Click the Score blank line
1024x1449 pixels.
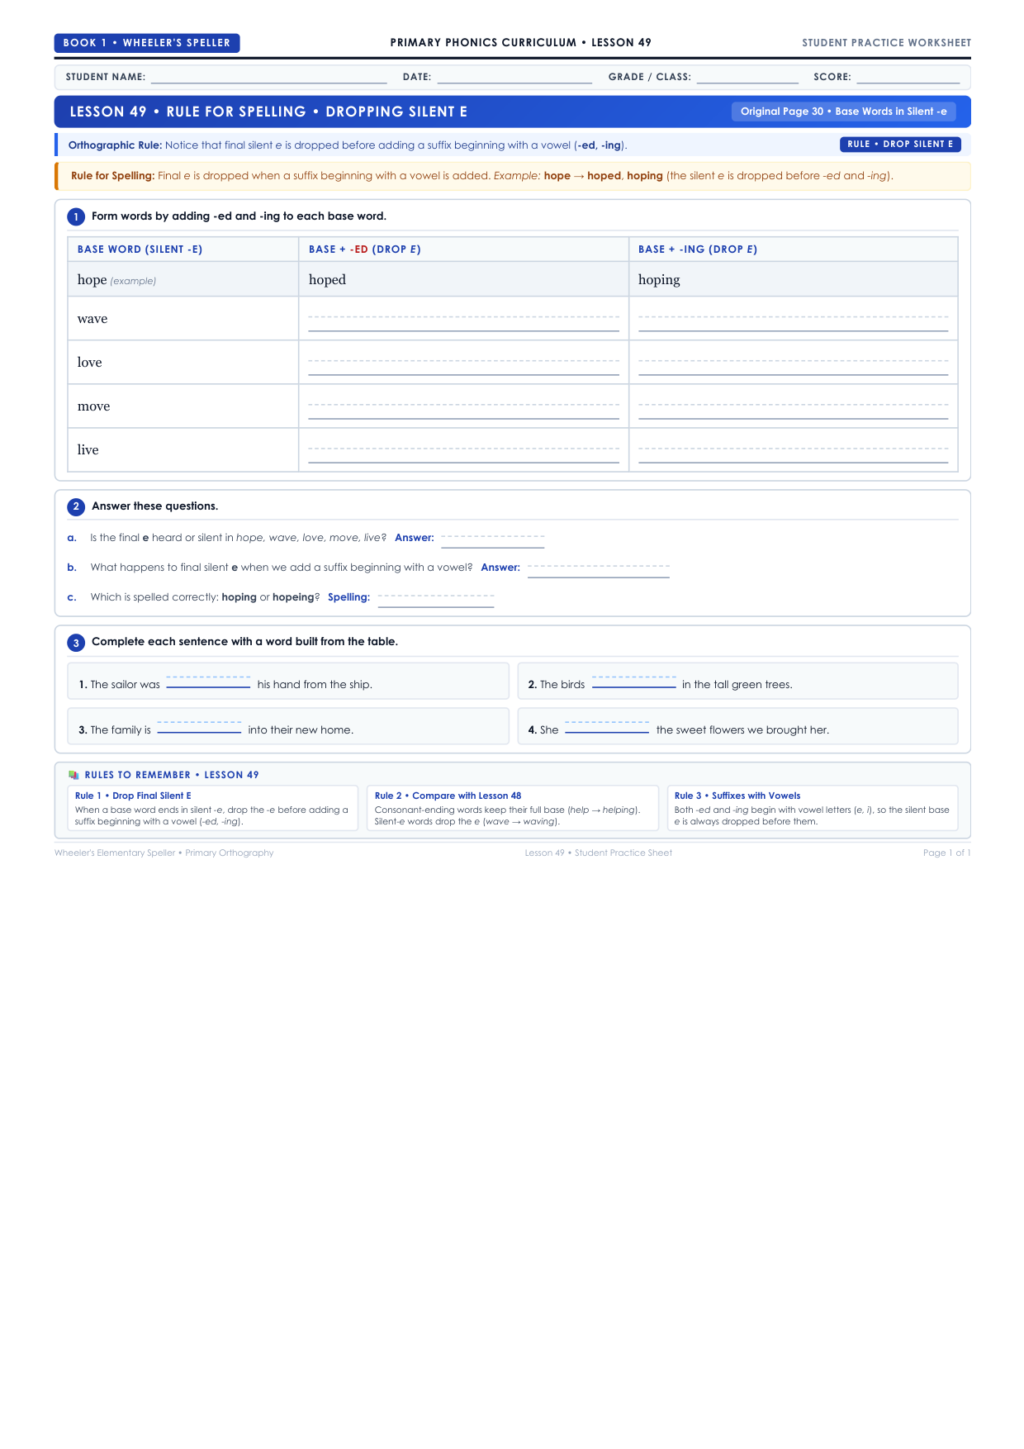(908, 77)
